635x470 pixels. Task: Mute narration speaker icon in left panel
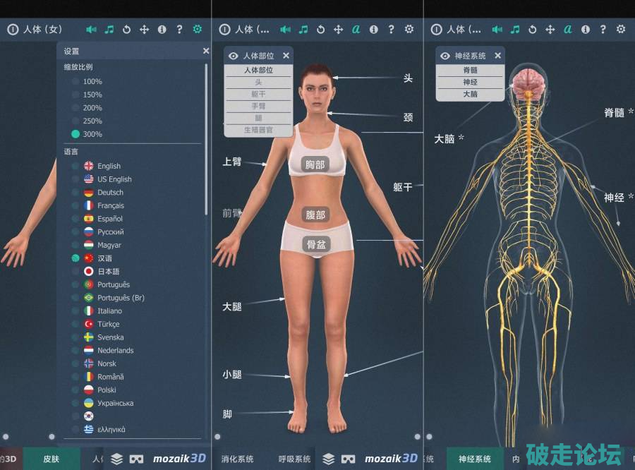point(91,30)
